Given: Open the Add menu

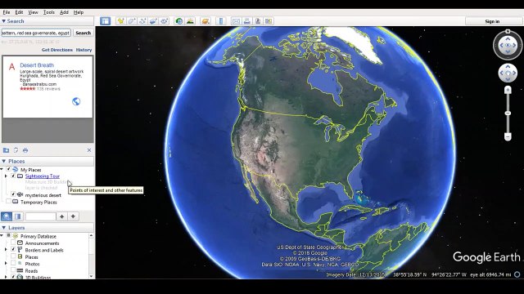Looking at the screenshot, I should (64, 12).
